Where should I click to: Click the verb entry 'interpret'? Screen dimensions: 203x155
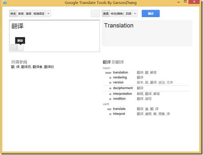(x=119, y=114)
